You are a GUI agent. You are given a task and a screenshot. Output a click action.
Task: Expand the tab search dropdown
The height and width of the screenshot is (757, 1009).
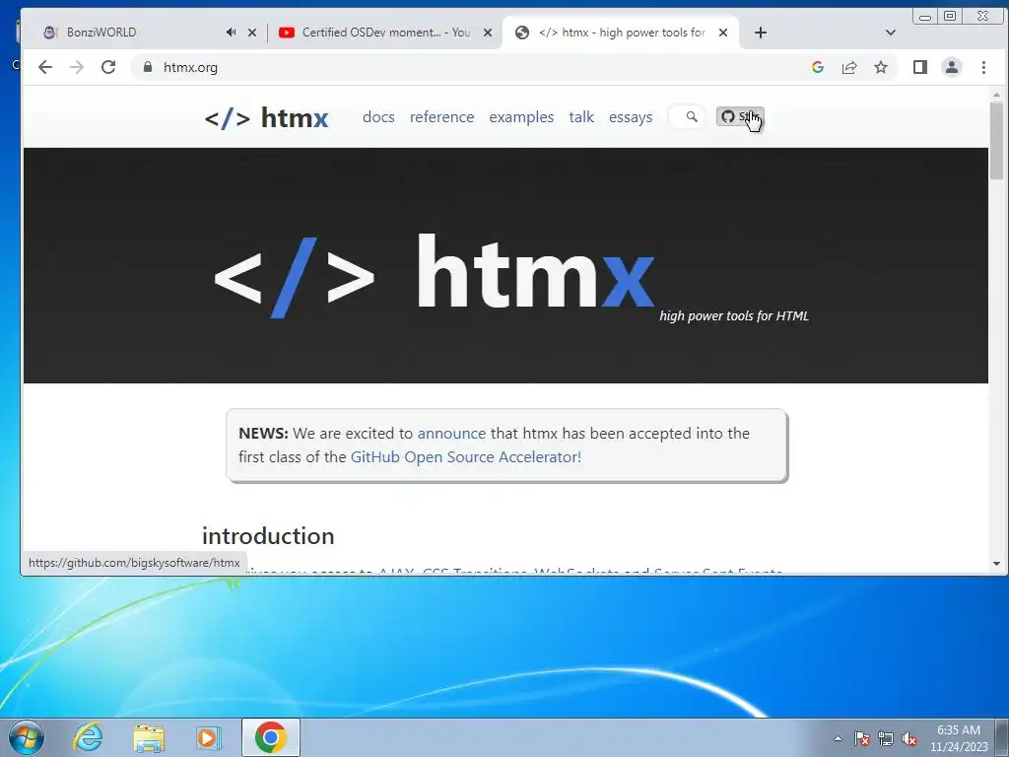[x=890, y=33]
